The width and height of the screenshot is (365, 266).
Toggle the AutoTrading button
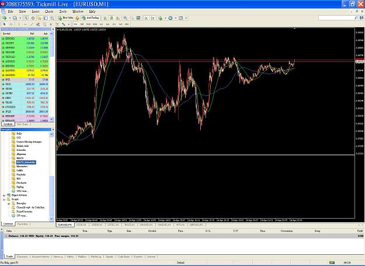point(91,18)
